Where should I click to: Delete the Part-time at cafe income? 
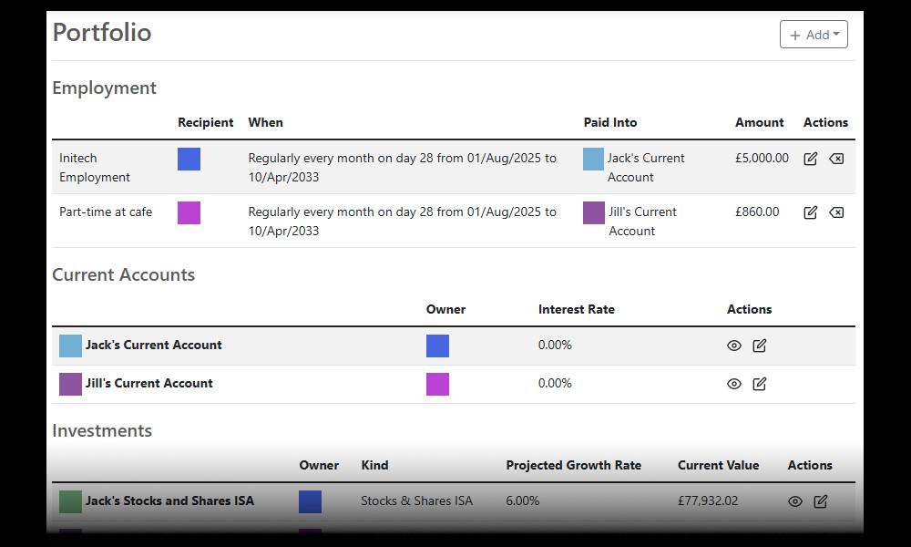tap(836, 212)
